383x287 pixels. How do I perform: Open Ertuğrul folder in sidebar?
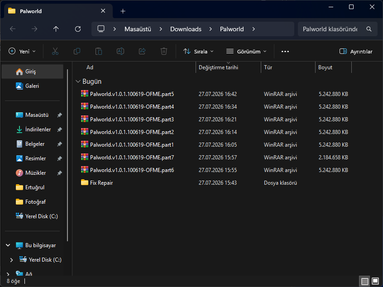32,187
